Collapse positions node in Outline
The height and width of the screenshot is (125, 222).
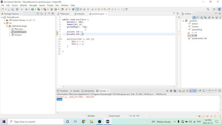pyautogui.click(x=183, y=21)
